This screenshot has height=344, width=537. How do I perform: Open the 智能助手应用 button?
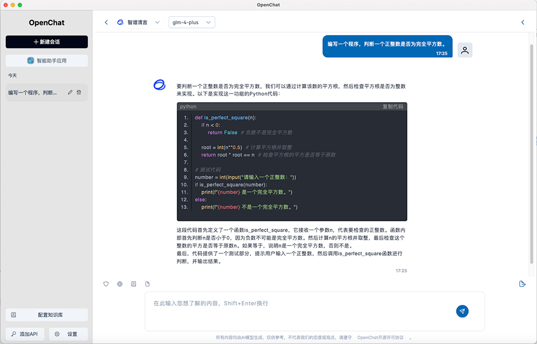[47, 61]
